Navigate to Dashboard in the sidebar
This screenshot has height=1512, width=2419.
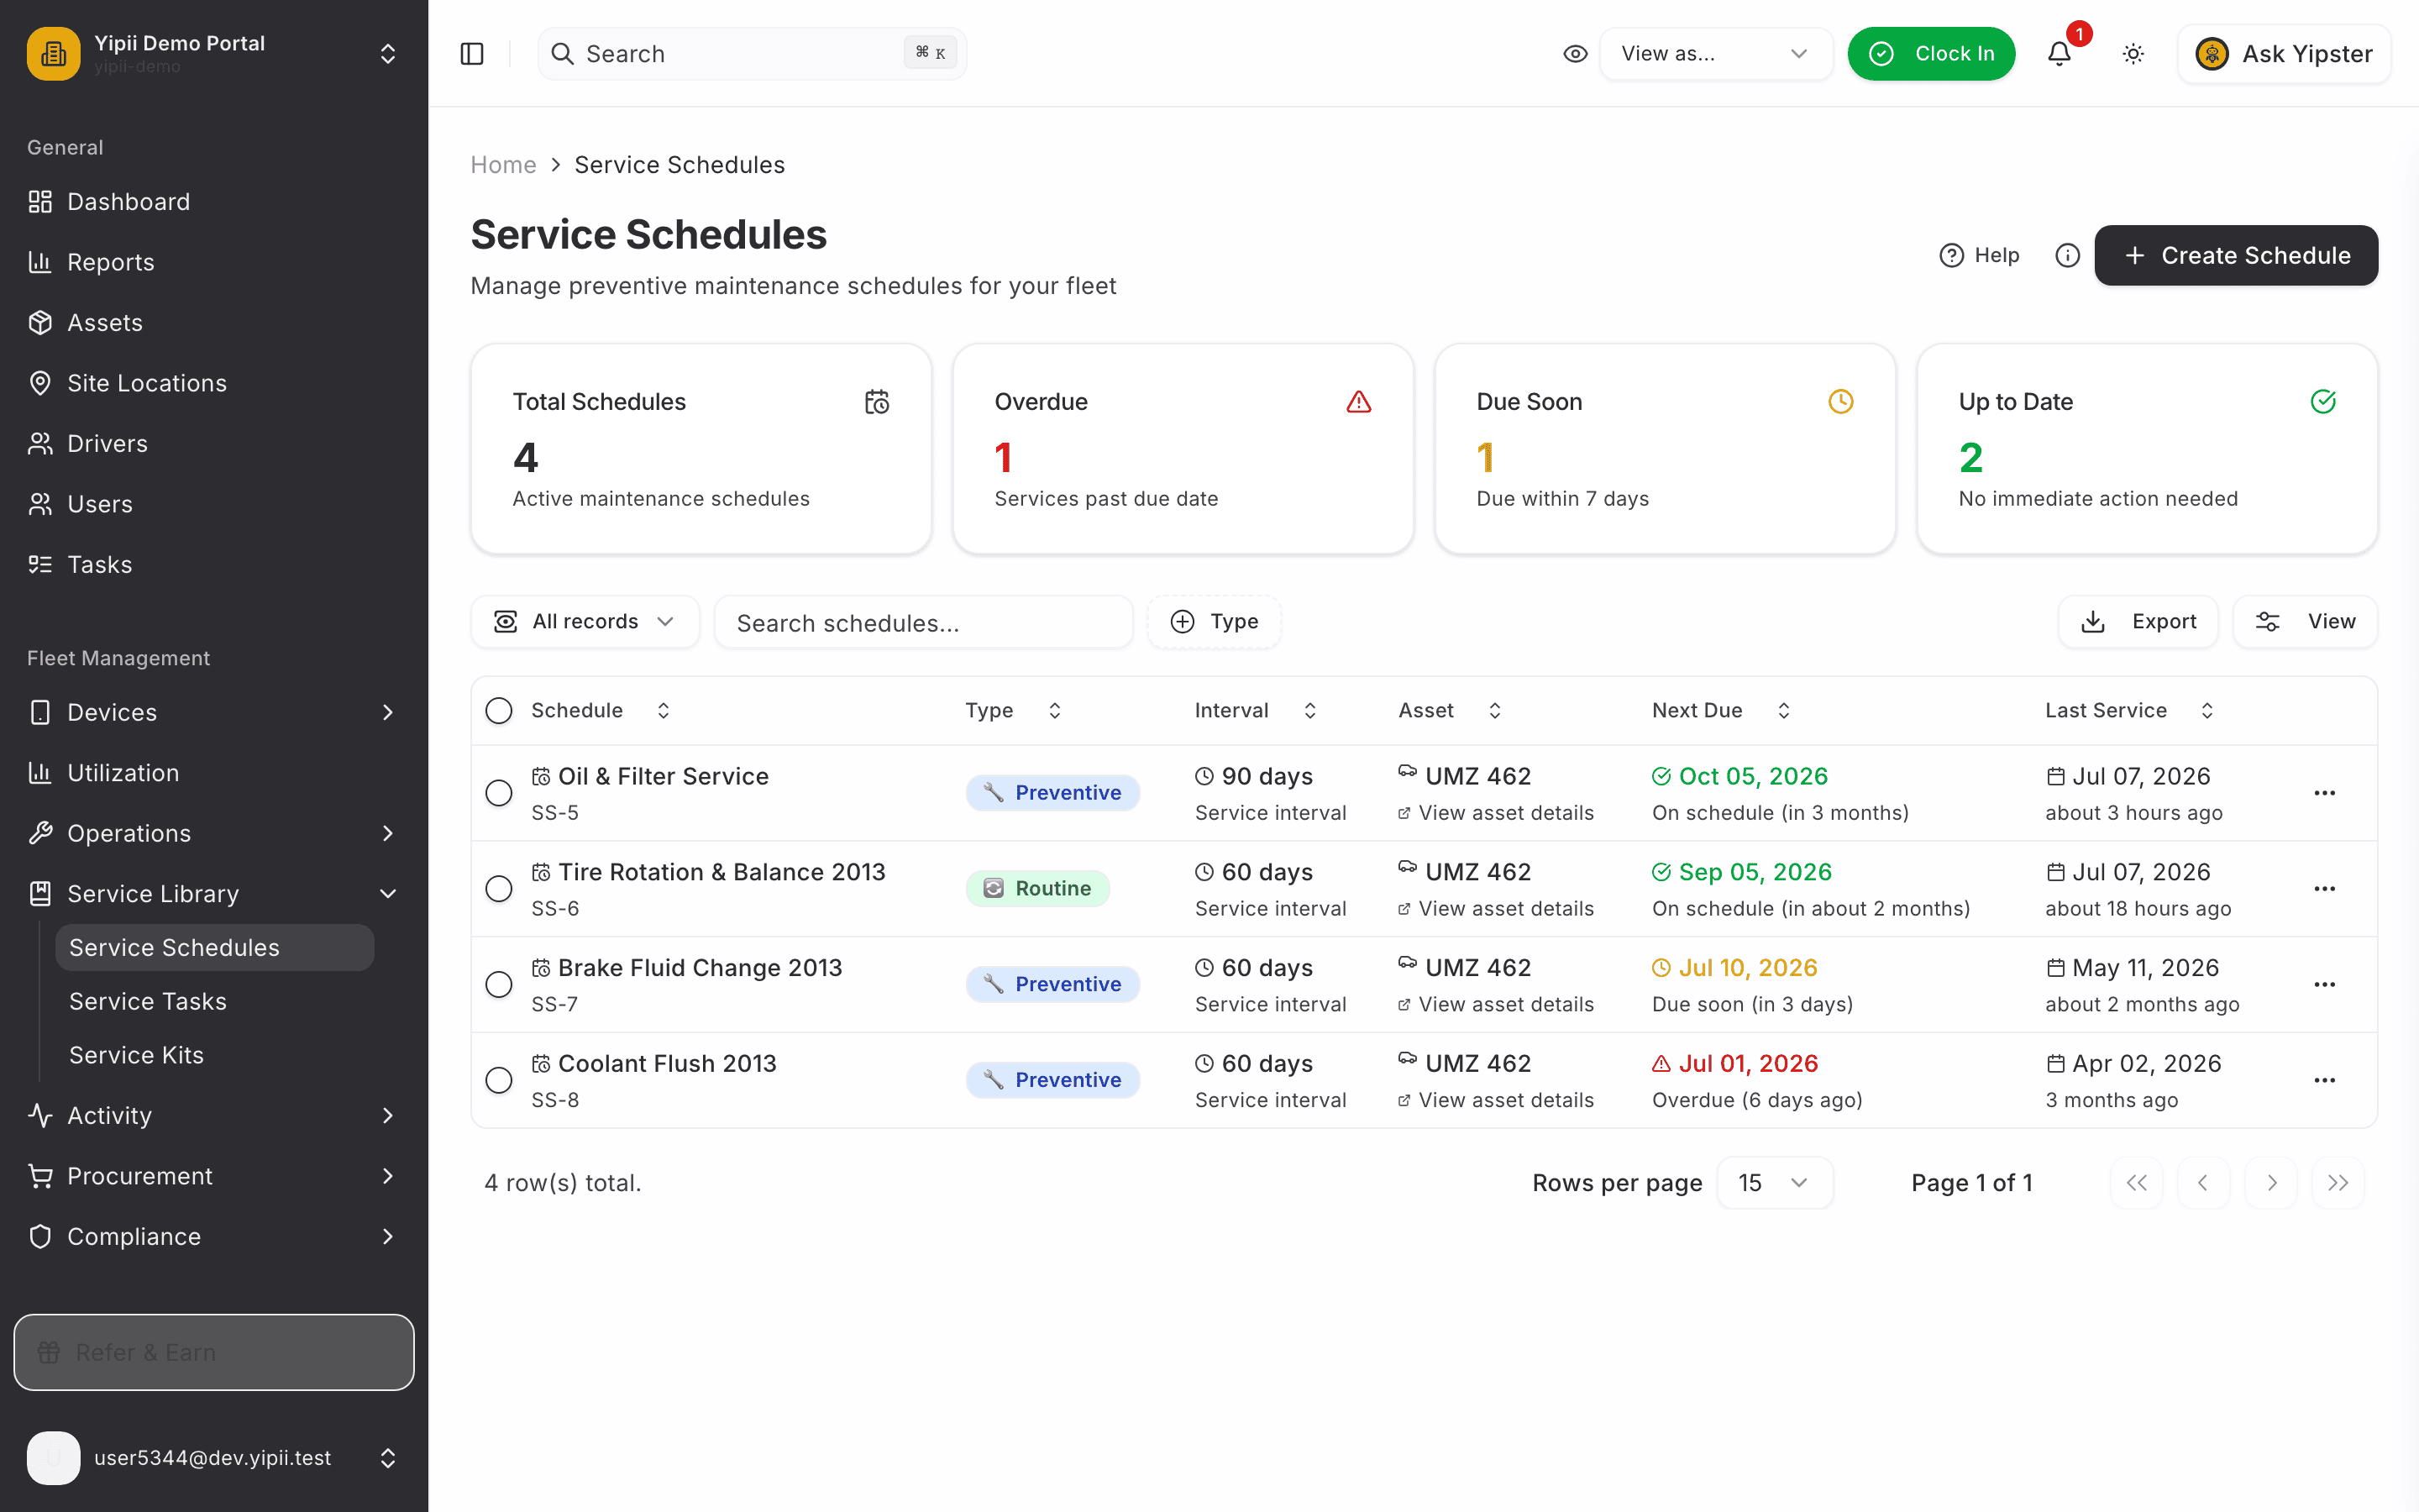128,202
